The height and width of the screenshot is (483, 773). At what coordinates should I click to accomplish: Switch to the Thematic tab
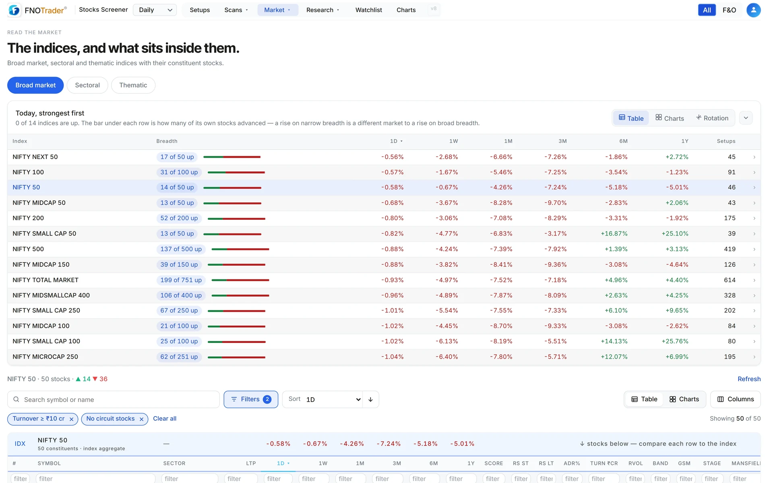coord(133,85)
